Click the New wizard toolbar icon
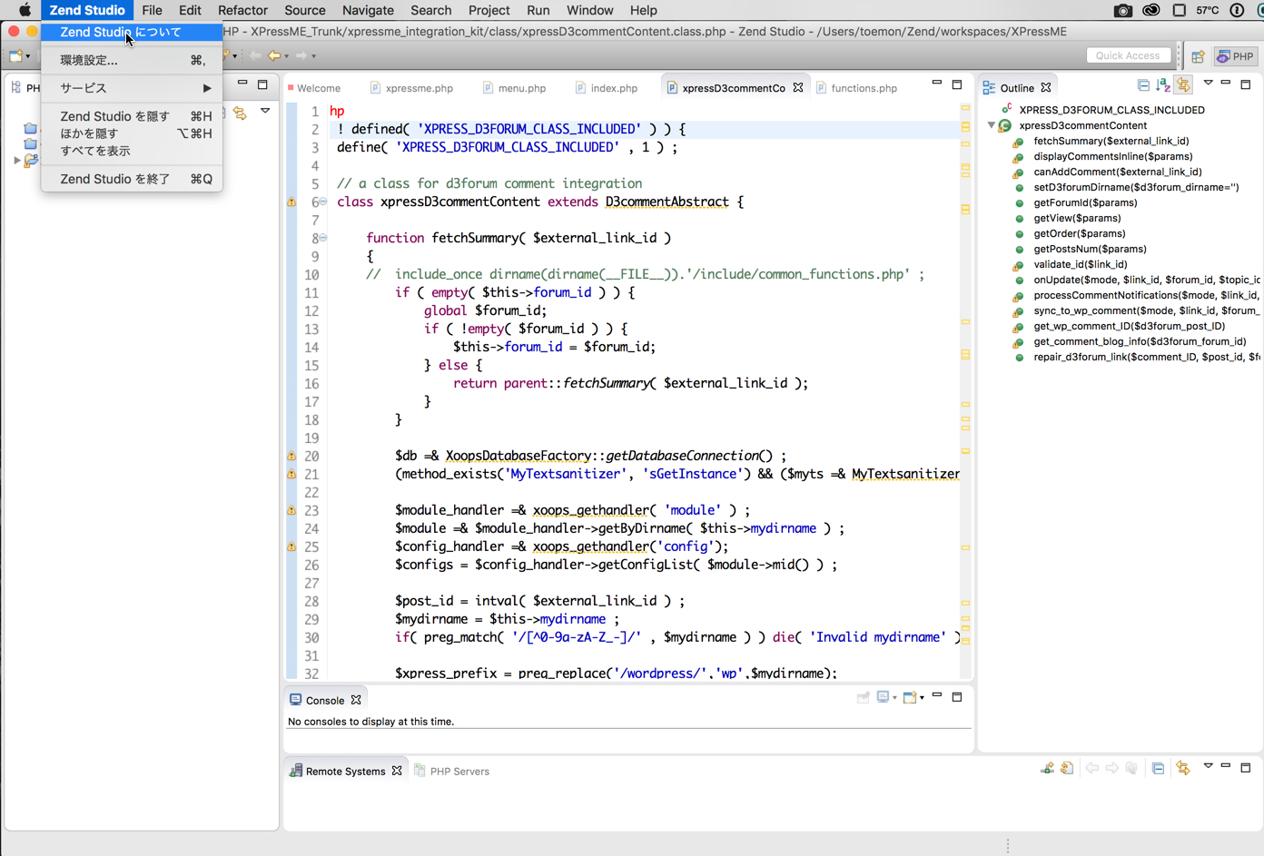The width and height of the screenshot is (1264, 856). coord(15,56)
